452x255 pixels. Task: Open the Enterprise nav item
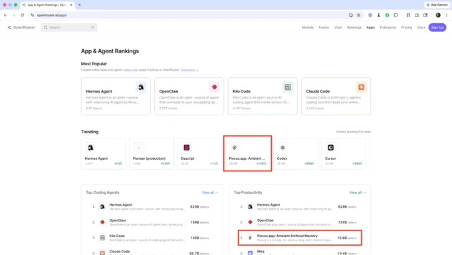[x=388, y=27]
